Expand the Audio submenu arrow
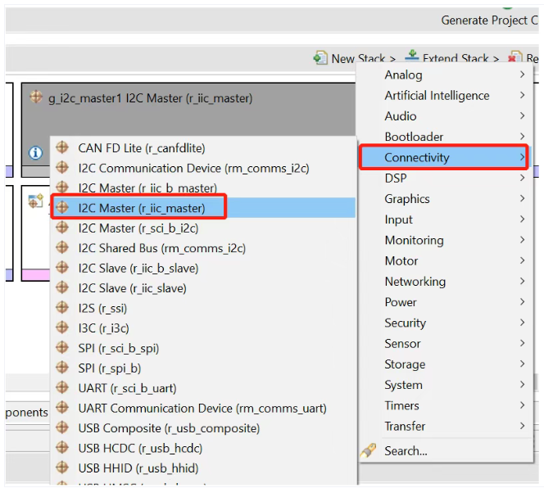This screenshot has width=544, height=488. 522,115
